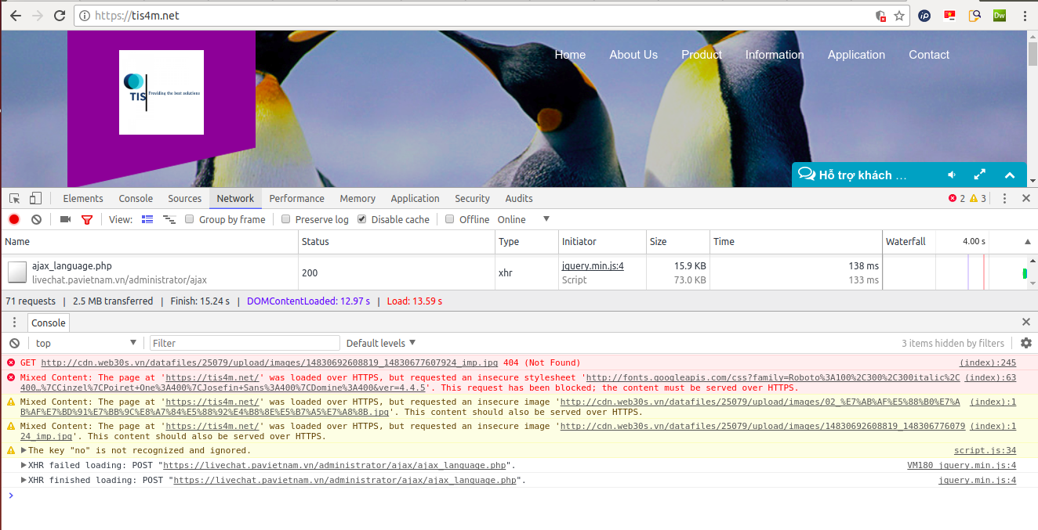Viewport: 1038px width, 530px height.
Task: Select the Console drawer tab
Action: (x=49, y=323)
